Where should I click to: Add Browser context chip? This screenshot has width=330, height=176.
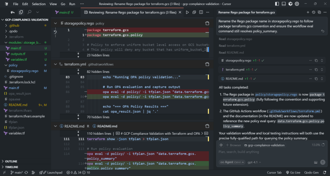[233, 145]
